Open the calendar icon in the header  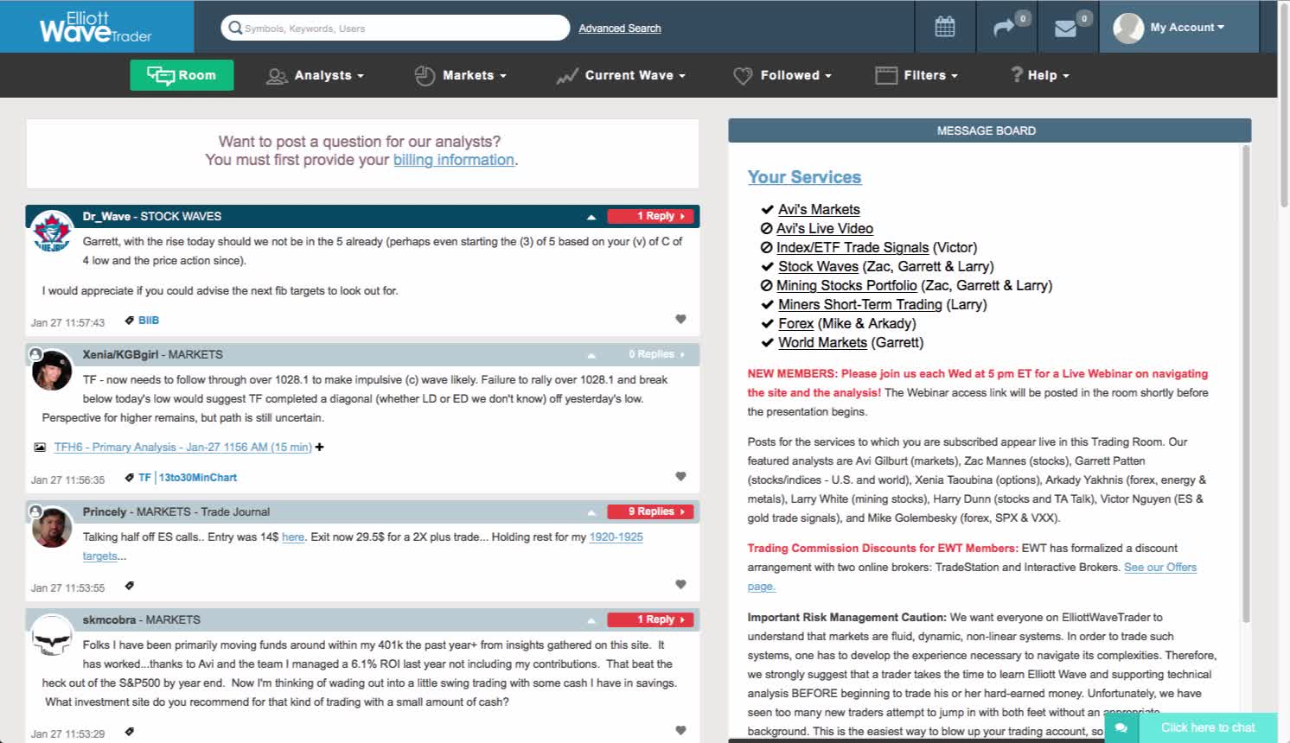click(x=945, y=27)
